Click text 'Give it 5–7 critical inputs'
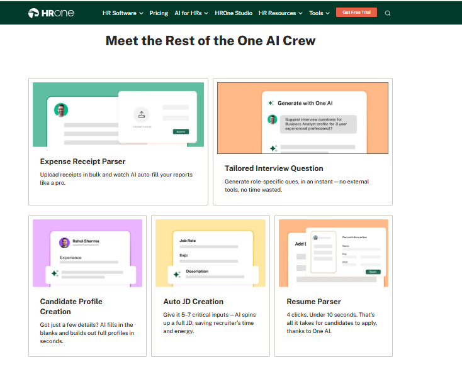462x372 pixels. pos(196,315)
